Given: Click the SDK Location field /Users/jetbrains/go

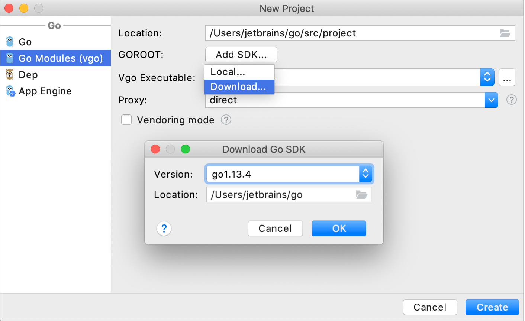Looking at the screenshot, I should (289, 194).
